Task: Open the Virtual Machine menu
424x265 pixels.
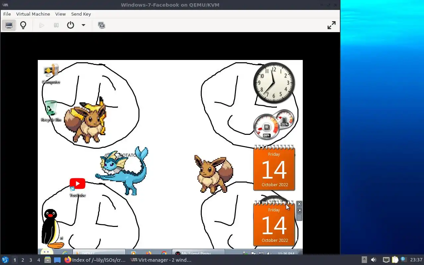Action: 33,14
